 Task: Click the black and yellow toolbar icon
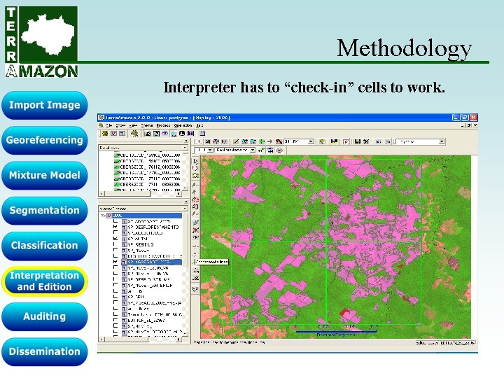tap(335, 141)
